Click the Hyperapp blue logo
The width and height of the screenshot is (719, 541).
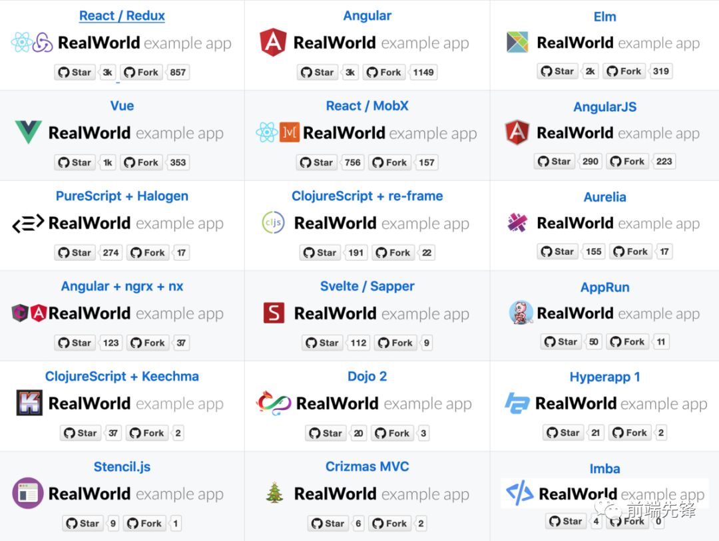[x=517, y=403]
